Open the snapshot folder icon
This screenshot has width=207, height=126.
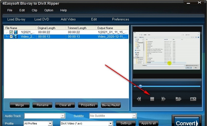coord(178,99)
